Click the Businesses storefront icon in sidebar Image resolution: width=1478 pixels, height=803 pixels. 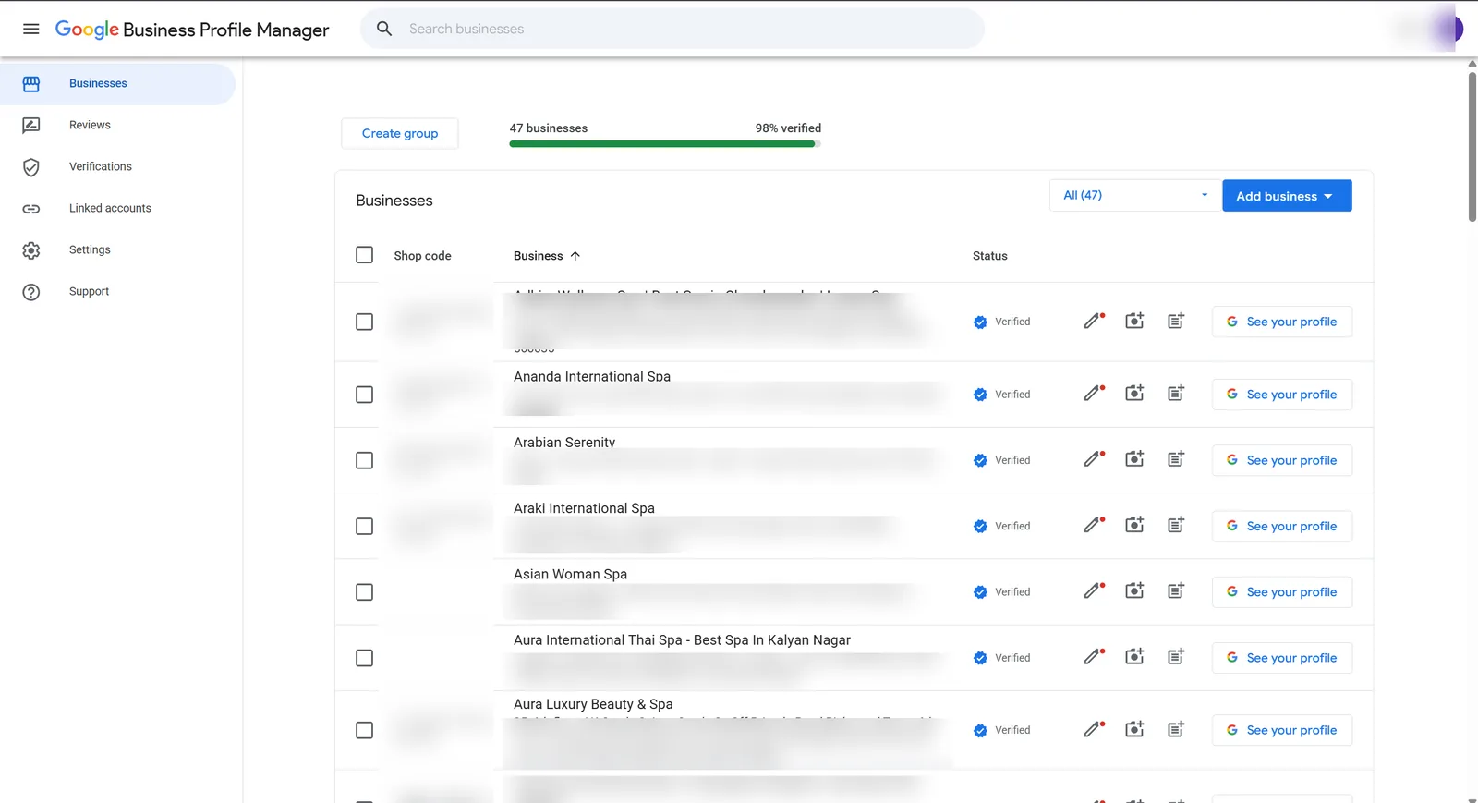click(x=30, y=84)
